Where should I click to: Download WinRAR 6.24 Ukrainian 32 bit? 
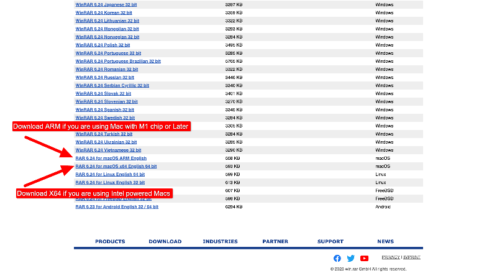click(106, 142)
